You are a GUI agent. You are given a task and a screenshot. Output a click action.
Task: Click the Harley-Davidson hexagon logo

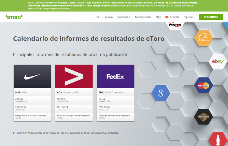pos(204,117)
